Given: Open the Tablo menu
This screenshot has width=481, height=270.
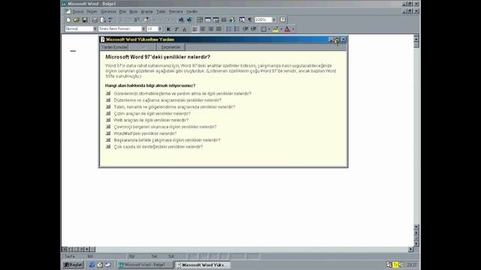Looking at the screenshot, I should 161,12.
